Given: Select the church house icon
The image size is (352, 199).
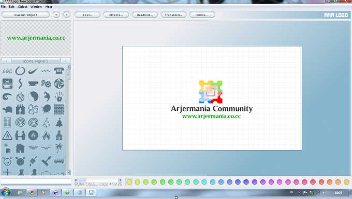Looking at the screenshot, I should [x=59, y=135].
